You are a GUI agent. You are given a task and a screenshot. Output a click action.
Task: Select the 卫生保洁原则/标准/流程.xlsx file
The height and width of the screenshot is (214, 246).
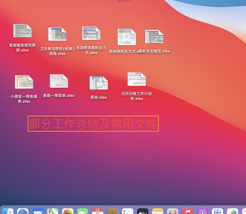[57, 34]
